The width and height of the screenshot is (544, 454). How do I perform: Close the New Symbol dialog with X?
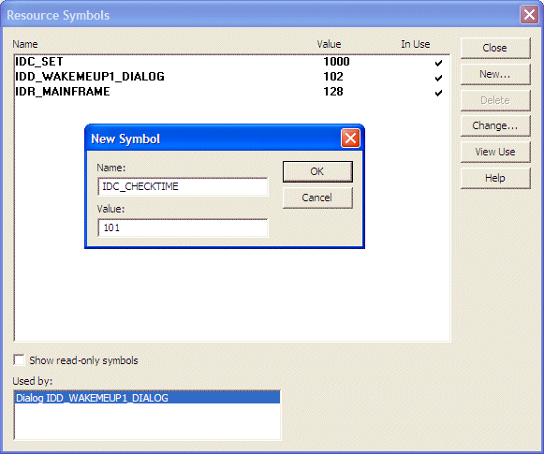coord(350,139)
